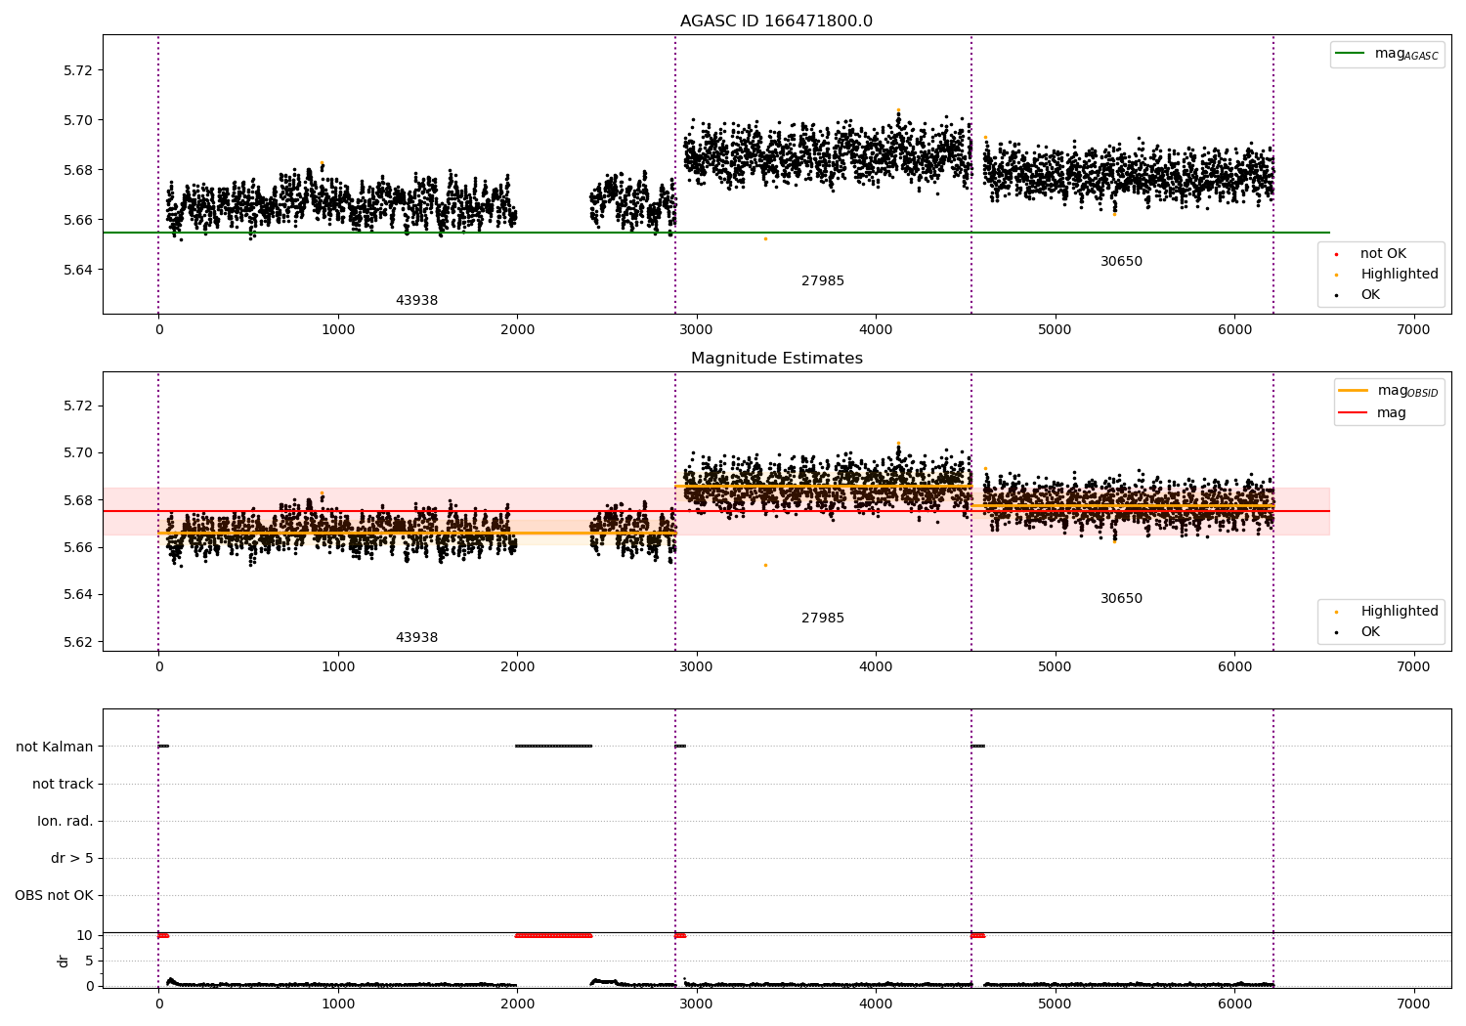Click the '10' tick on the dr axis
Screen dimensions: 1466x1026
(84, 936)
